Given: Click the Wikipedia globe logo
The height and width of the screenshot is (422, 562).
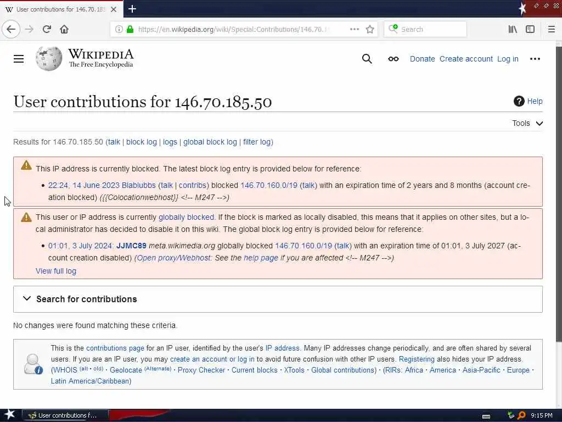Looking at the screenshot, I should click(49, 58).
